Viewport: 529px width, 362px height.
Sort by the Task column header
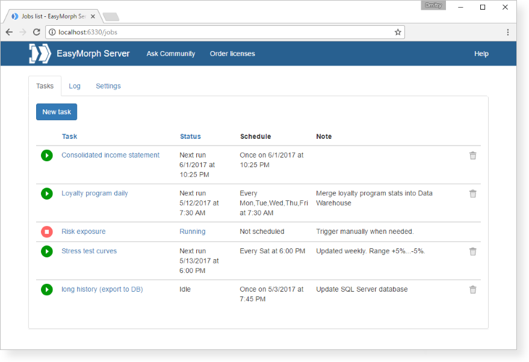click(x=69, y=137)
